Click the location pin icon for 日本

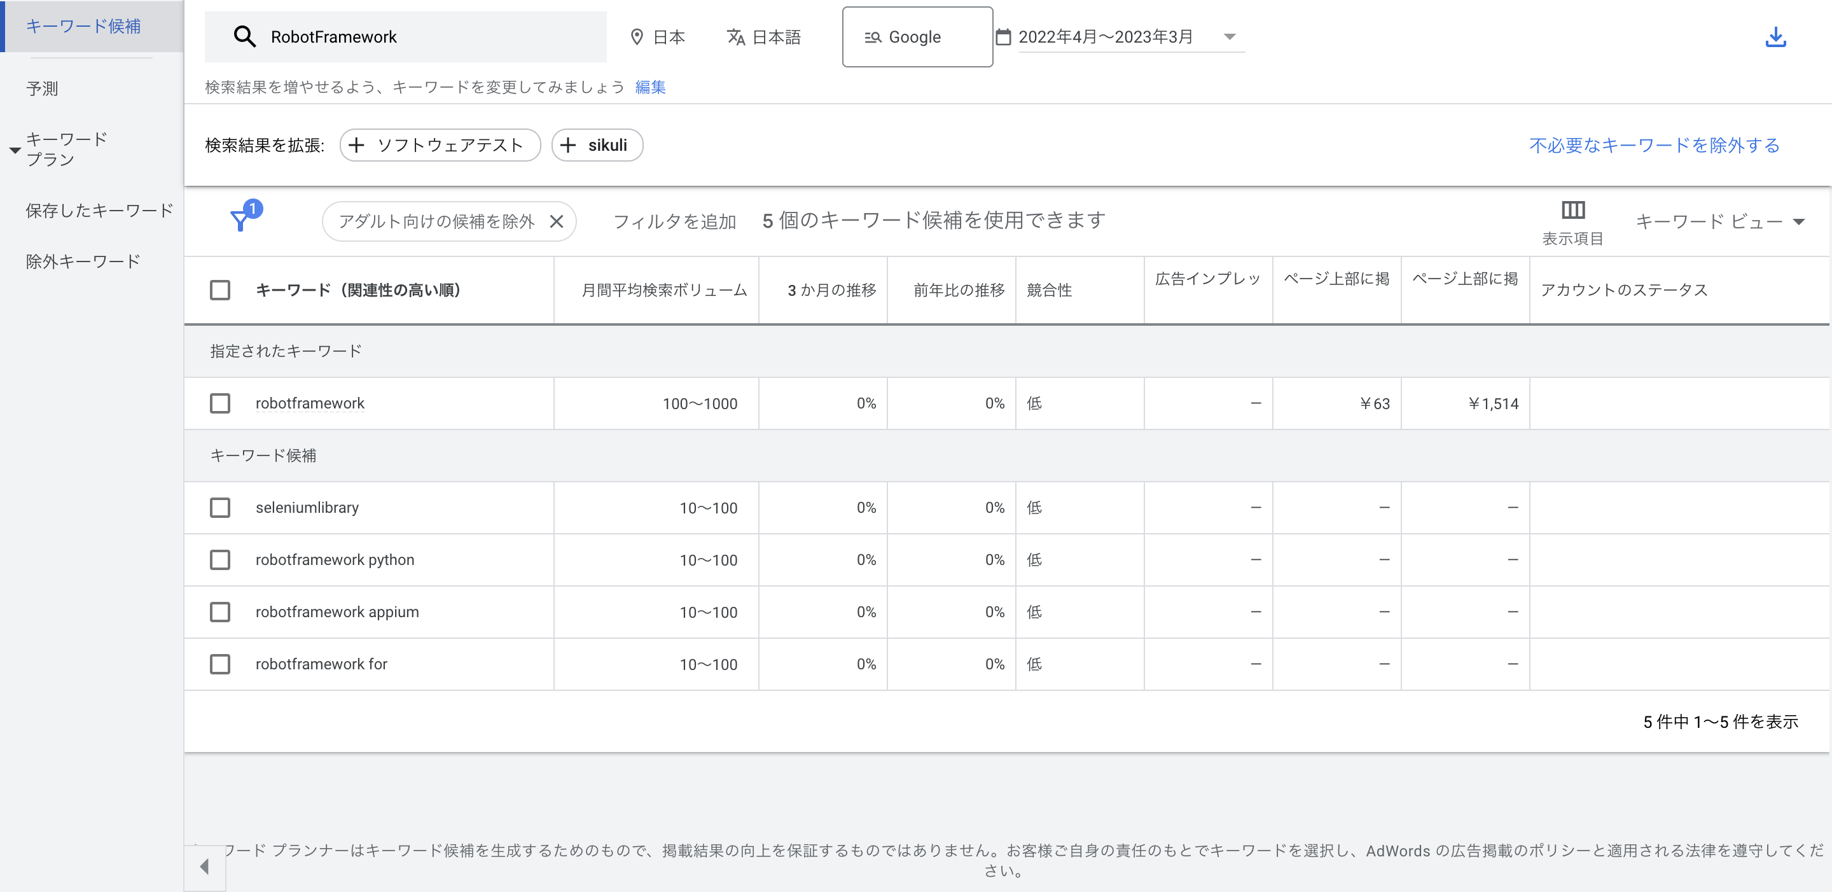point(637,36)
